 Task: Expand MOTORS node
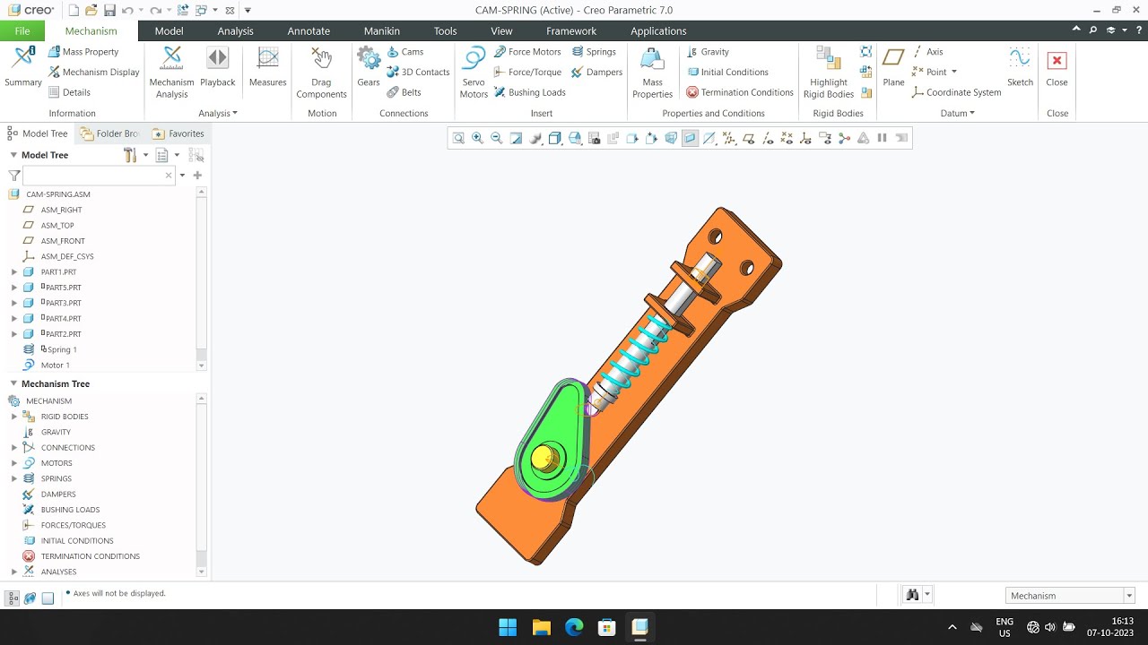[14, 463]
